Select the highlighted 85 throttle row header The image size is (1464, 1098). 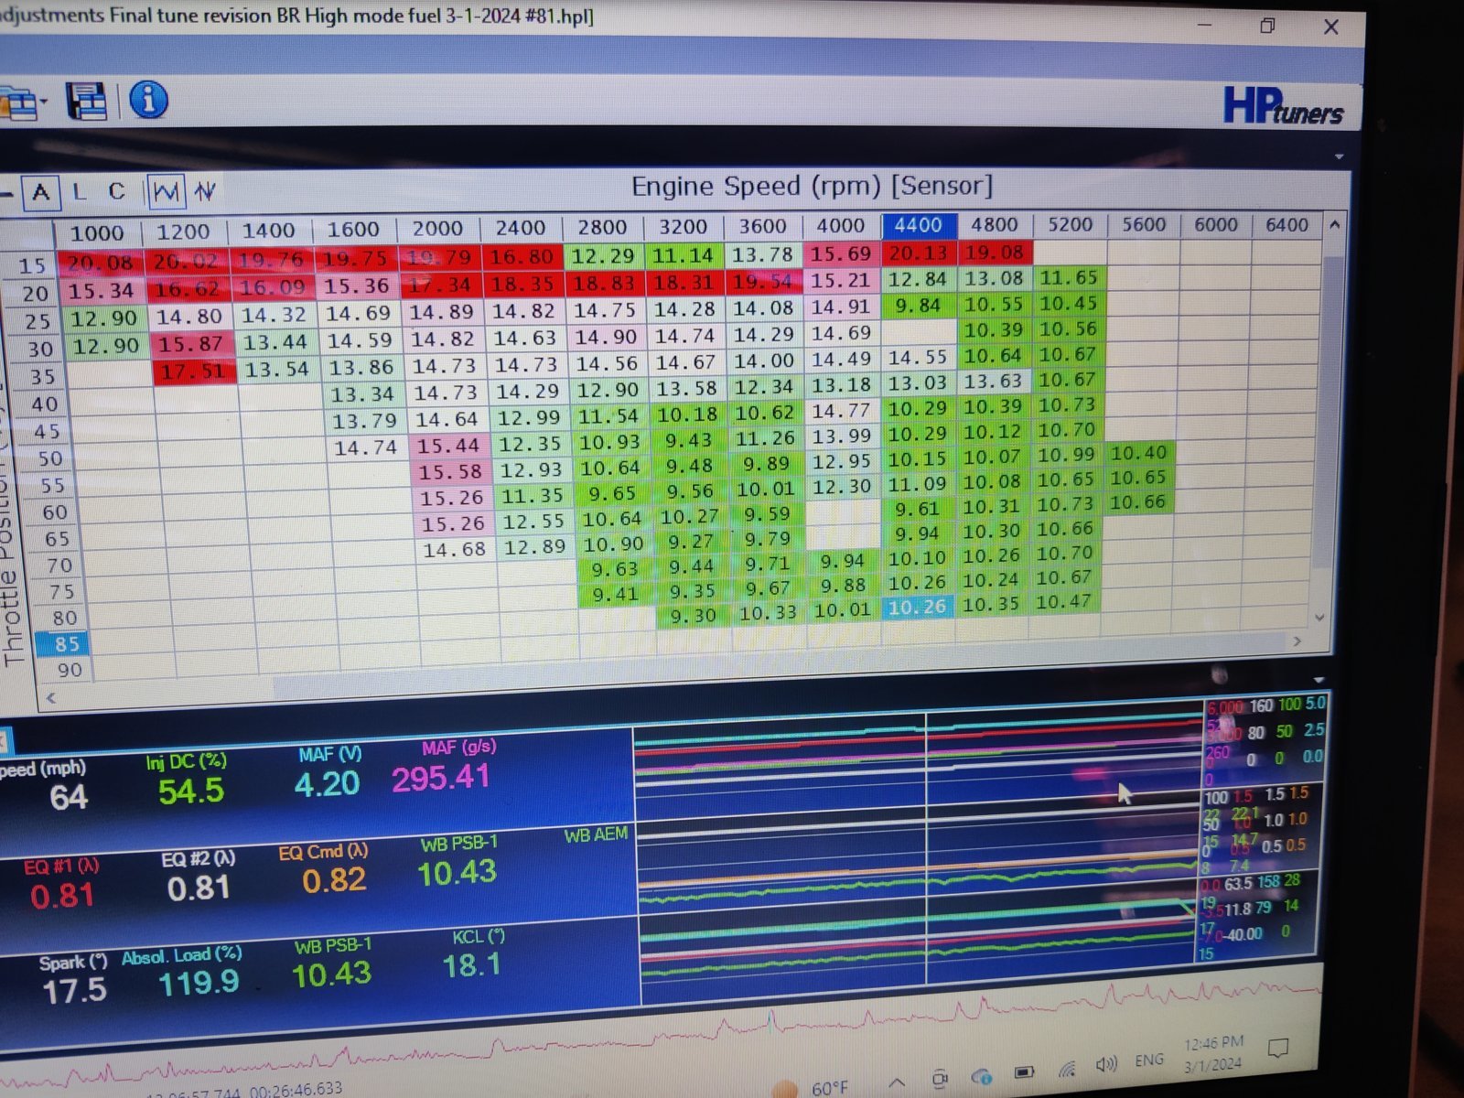(61, 644)
